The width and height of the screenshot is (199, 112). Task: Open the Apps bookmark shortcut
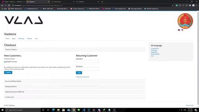click(x=4, y=9)
